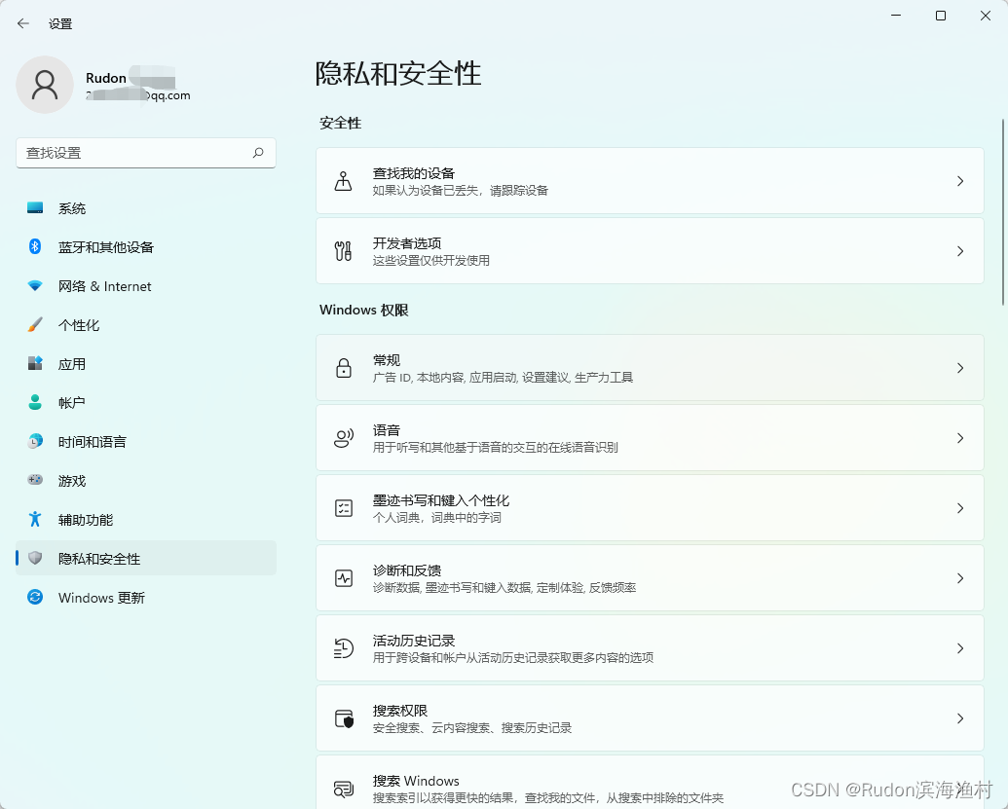
Task: Expand 活动历史记录 using its chevron
Action: click(x=959, y=648)
